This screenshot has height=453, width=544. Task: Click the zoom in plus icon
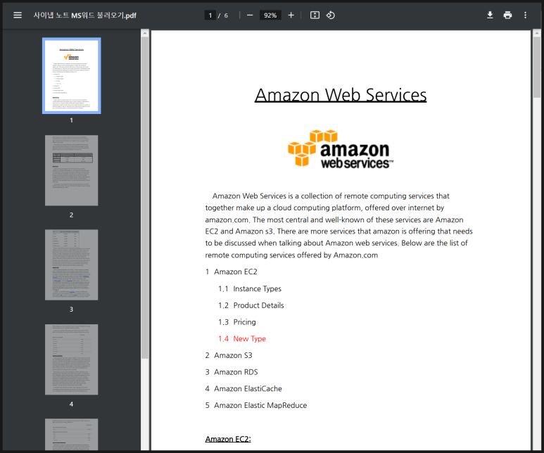click(291, 15)
